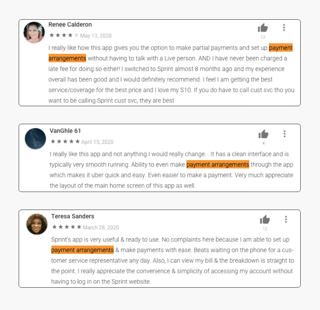
Task: Click Renee Calderon's profile picture
Action: [x=34, y=32]
